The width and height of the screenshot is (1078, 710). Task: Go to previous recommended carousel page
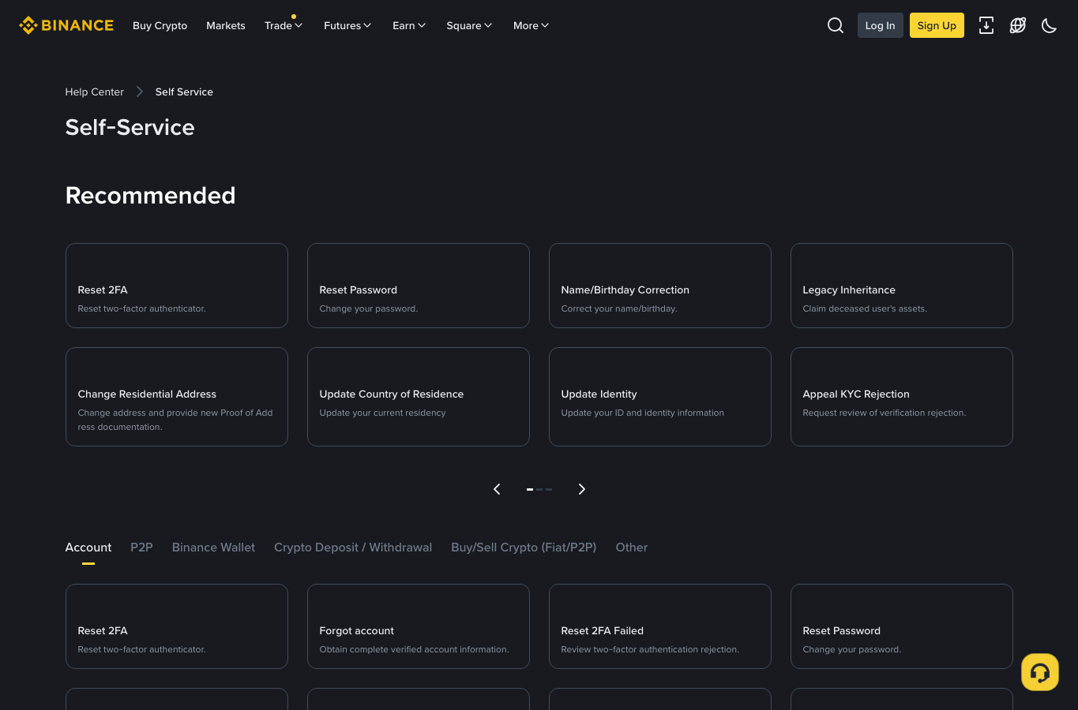(497, 489)
